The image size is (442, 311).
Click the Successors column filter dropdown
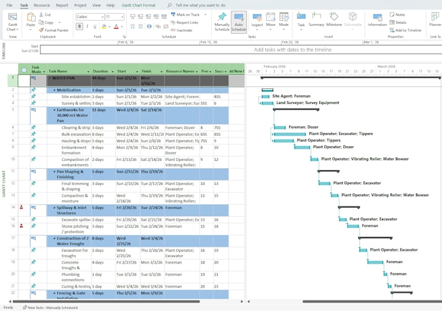click(226, 71)
